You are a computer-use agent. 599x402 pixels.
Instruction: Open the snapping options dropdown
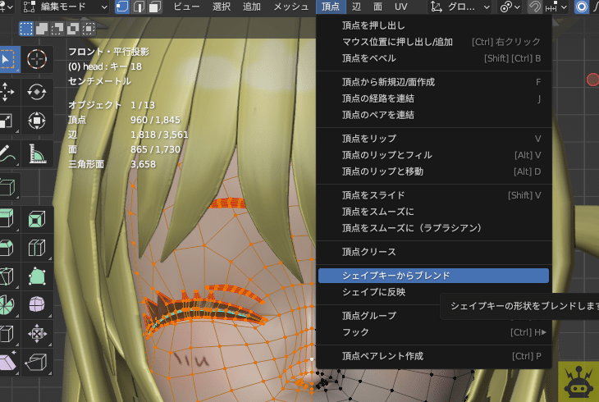tap(556, 7)
